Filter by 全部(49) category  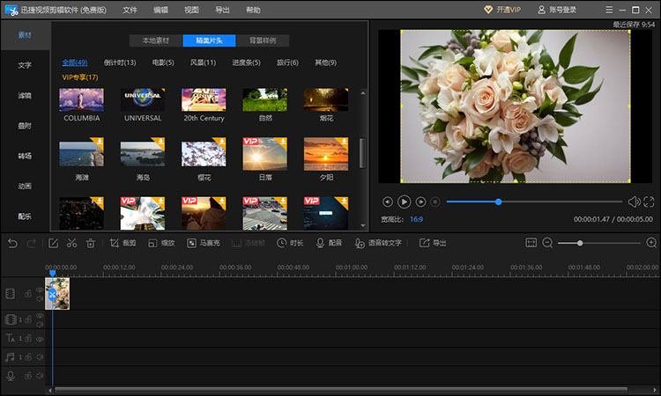point(75,62)
